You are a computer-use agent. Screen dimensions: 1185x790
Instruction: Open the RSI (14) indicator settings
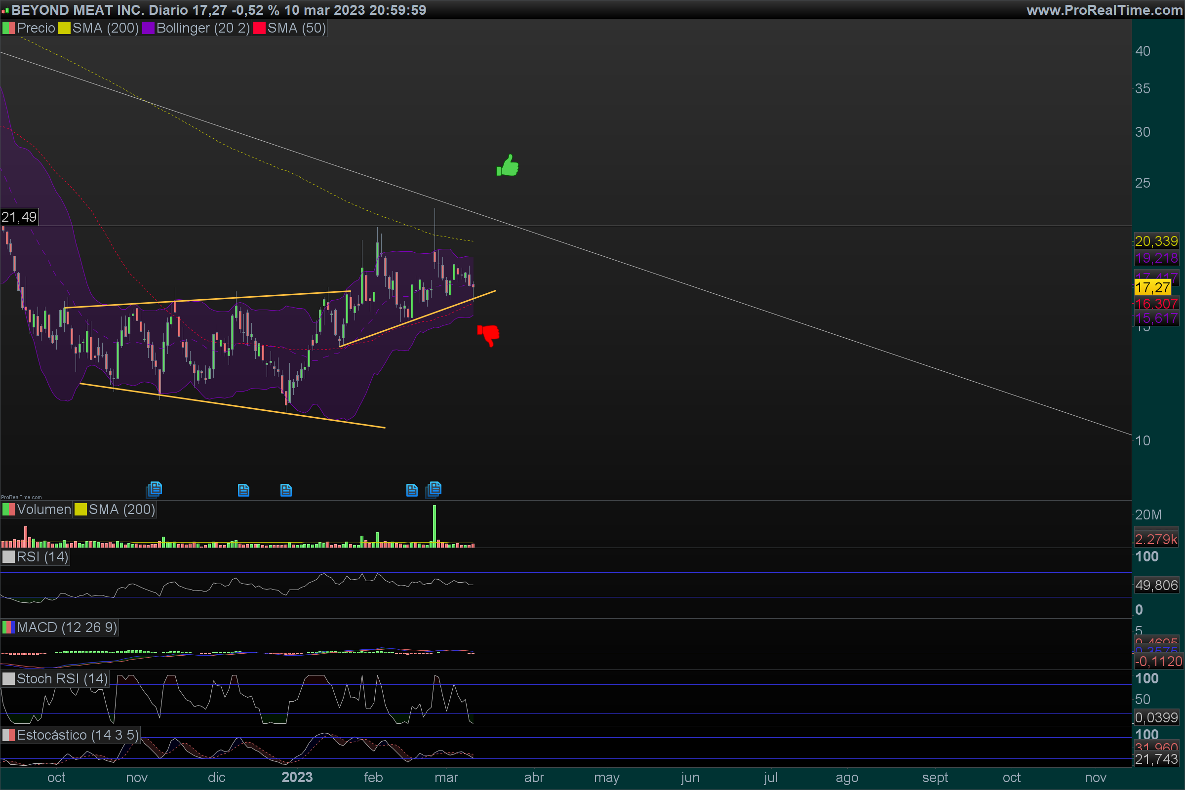[42, 557]
